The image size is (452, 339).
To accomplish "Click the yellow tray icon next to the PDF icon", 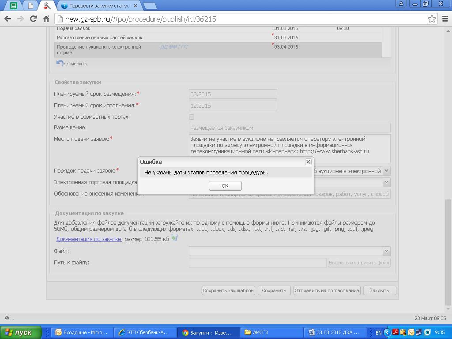I will tap(403, 332).
